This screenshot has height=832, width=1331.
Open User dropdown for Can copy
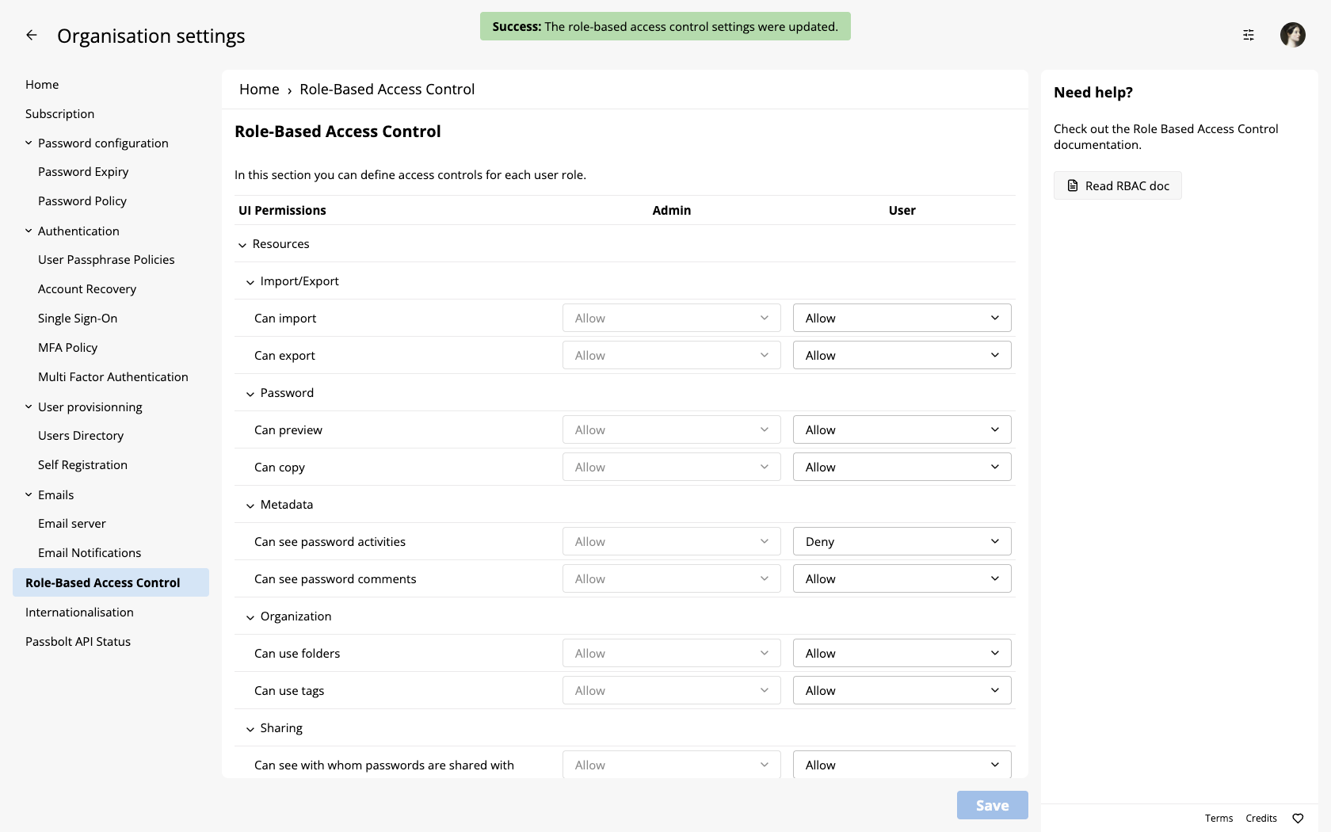902,468
